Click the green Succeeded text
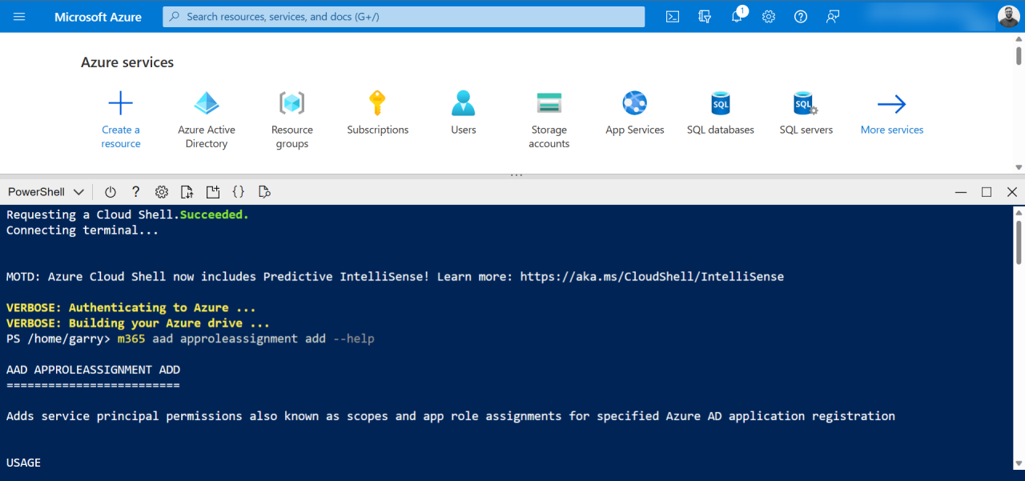Screen dimensions: 1025x481 (215, 214)
